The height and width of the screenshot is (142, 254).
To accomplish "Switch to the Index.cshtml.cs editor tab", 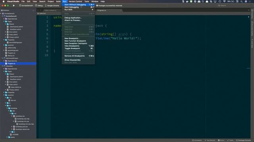I will click(50, 10).
